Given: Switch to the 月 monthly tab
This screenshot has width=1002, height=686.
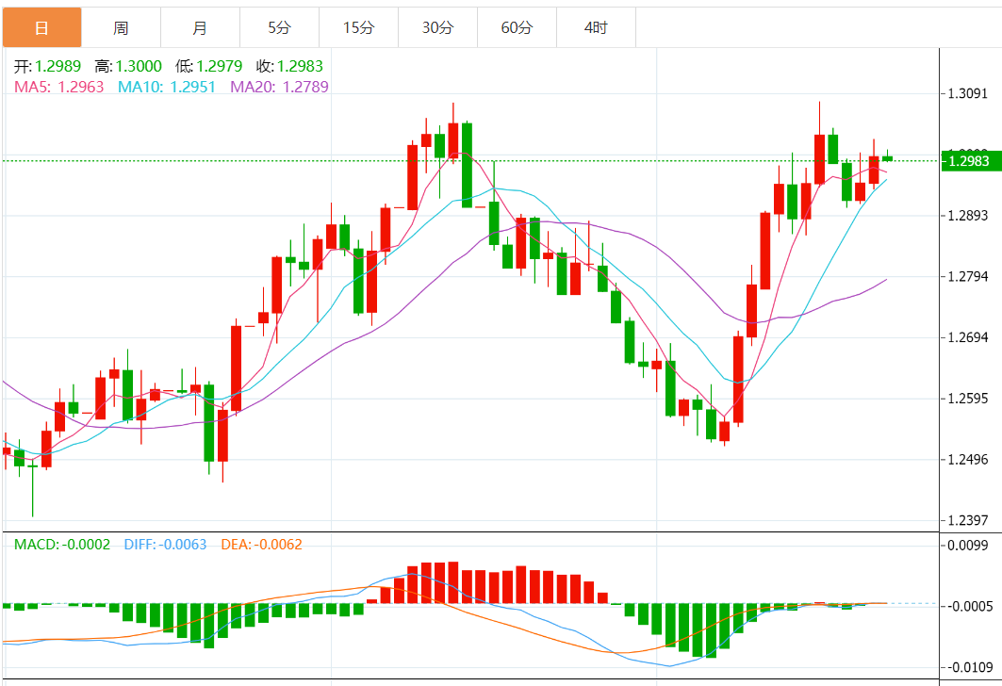Looking at the screenshot, I should coord(201,27).
